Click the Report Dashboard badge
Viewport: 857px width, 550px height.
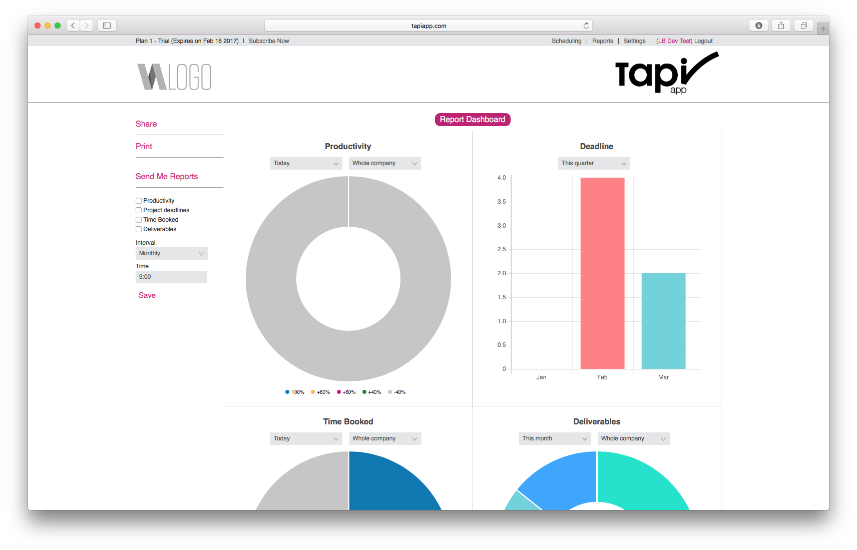[x=473, y=120]
